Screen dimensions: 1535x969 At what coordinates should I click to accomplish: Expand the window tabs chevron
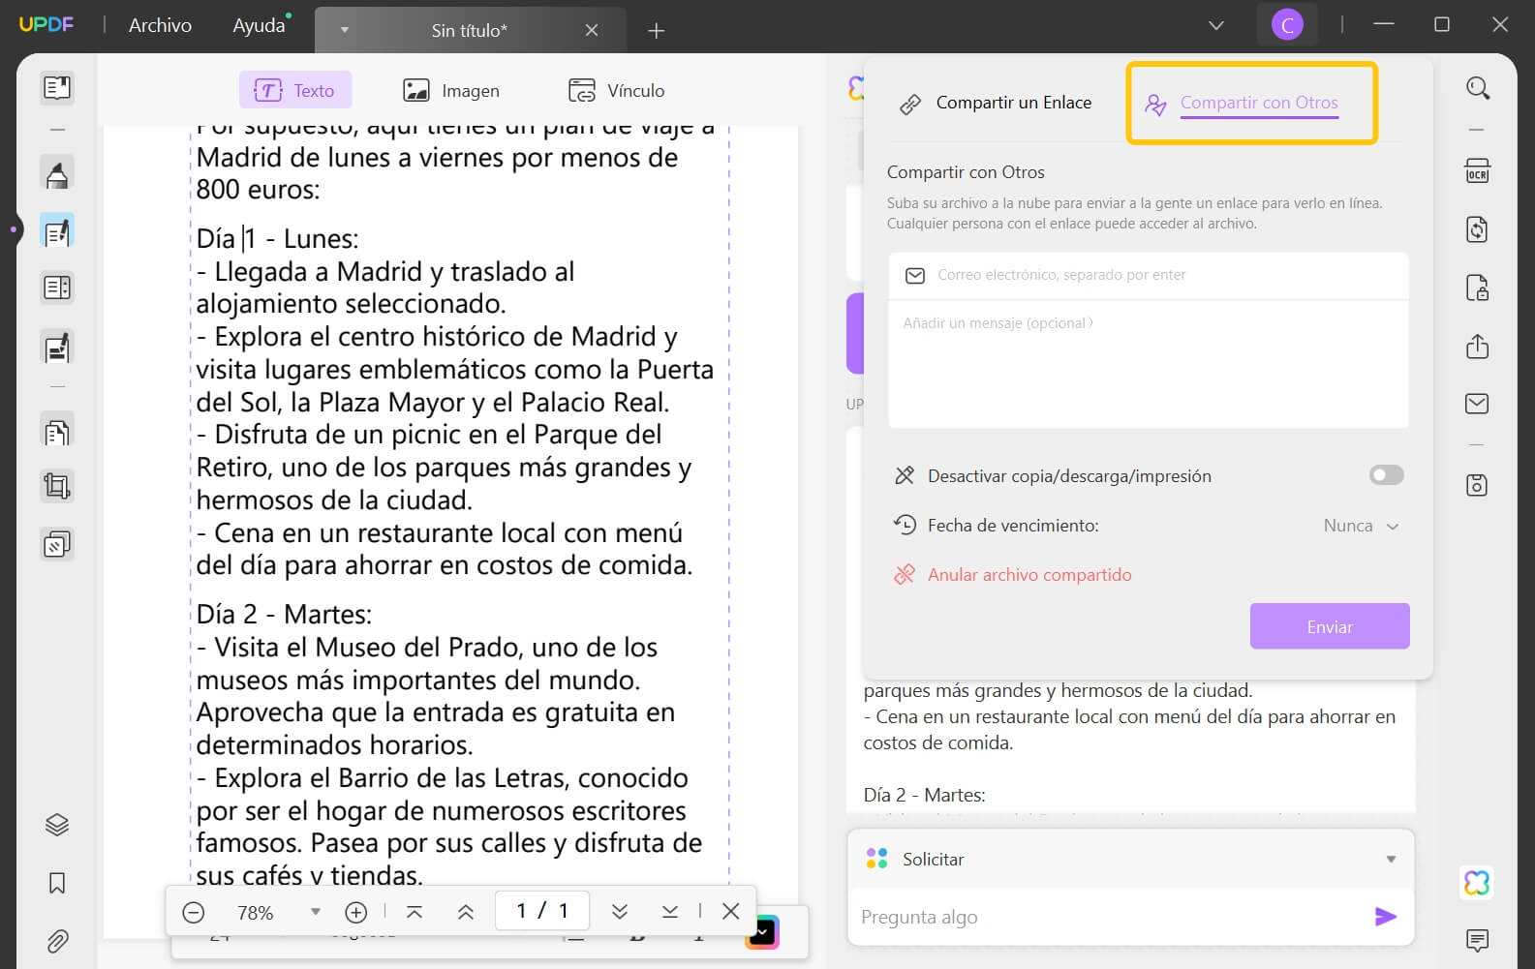[1216, 25]
